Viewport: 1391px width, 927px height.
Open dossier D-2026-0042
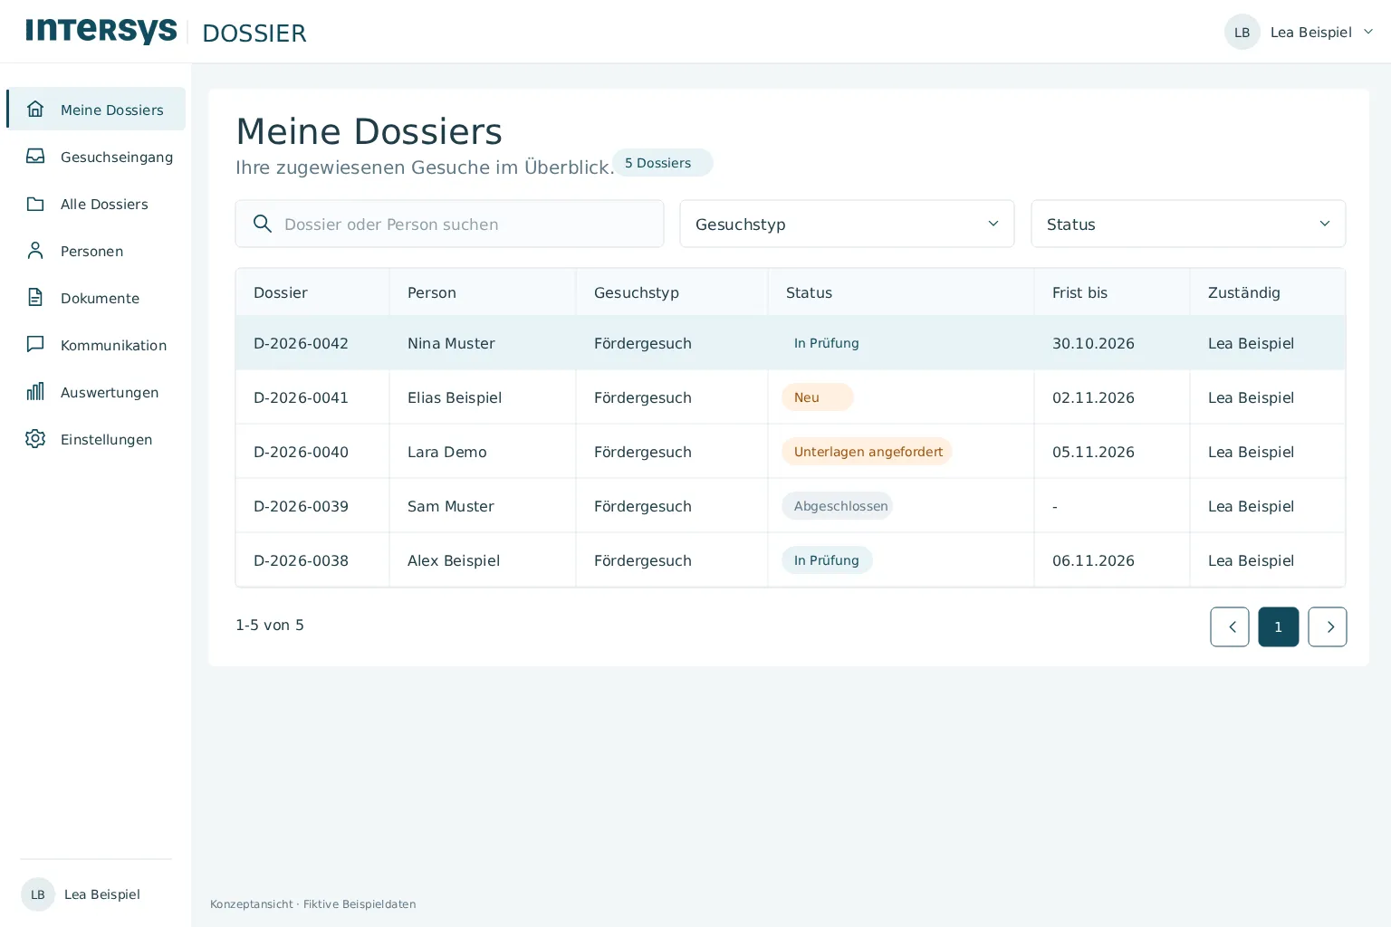[301, 343]
